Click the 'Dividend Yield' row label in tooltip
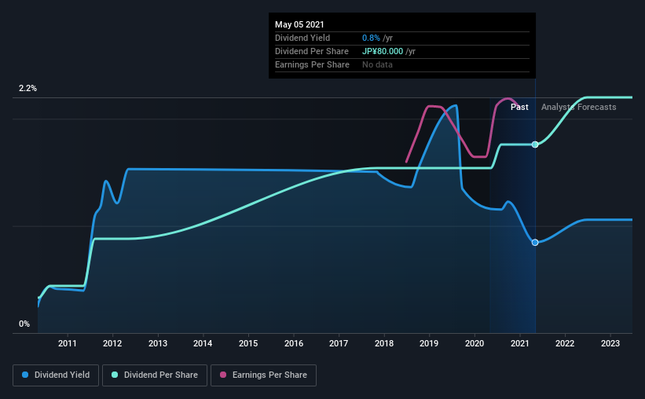The width and height of the screenshot is (645, 399). (x=302, y=38)
